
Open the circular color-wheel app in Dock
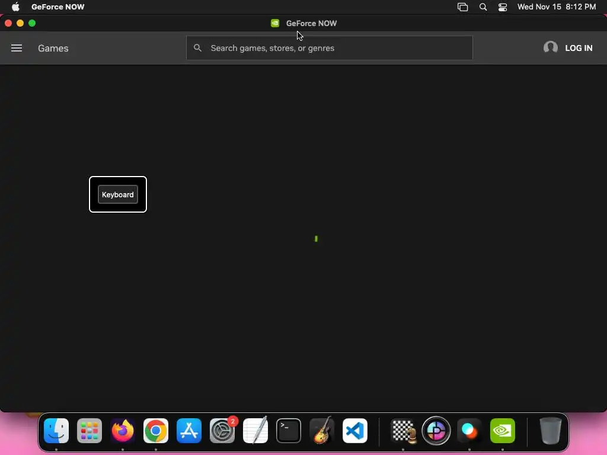[436, 431]
